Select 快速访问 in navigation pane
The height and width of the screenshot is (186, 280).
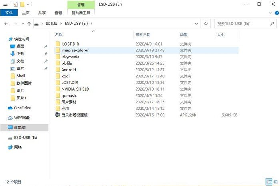tap(18, 39)
